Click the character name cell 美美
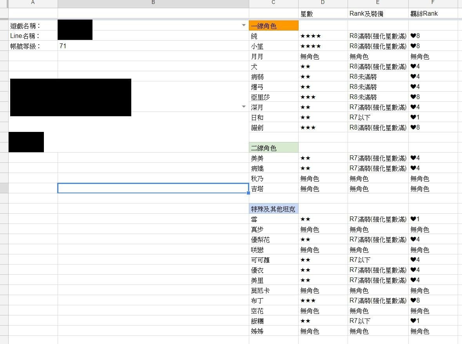Screen dimensions: 462x344 (x=274, y=158)
